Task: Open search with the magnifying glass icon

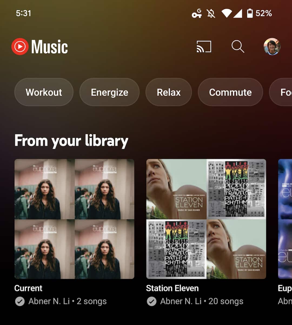Action: click(238, 47)
